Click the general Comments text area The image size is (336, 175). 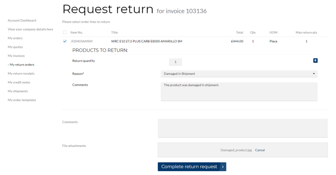tap(243, 128)
